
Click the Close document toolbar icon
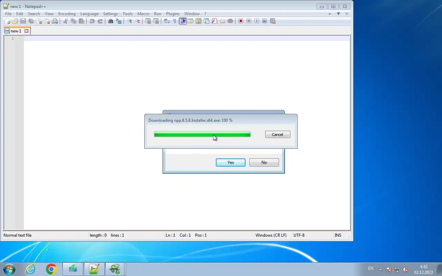click(39, 21)
